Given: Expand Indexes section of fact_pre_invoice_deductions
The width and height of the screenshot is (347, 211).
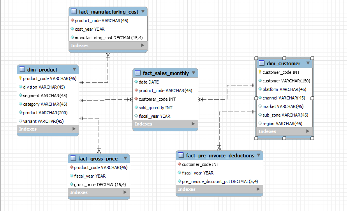Looking at the screenshot, I should click(x=258, y=189).
